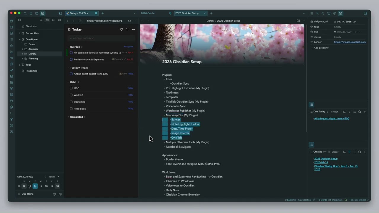Open the note's three-dot more options menu
Viewport: 379px width, 213px height.
tap(303, 21)
